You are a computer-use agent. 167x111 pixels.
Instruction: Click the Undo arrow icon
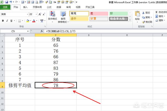[x=11, y=2]
